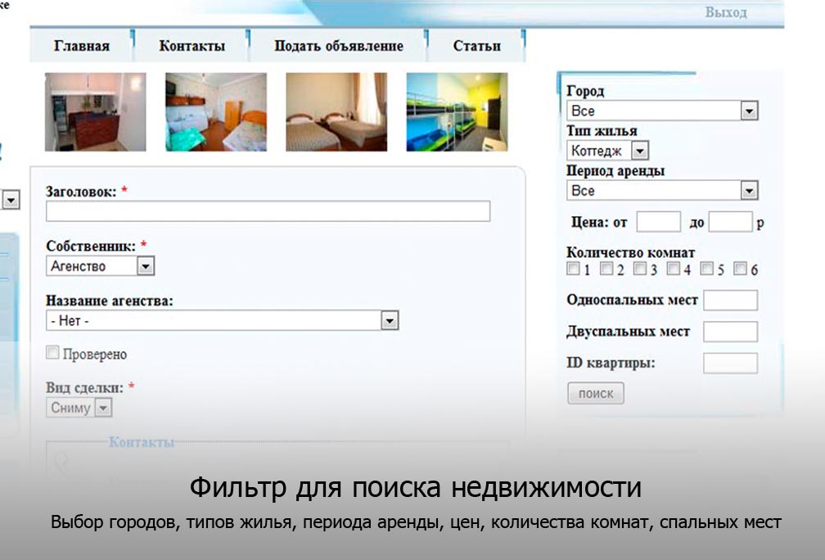Screen dimensions: 825x560
Task: Open the Статьи section
Action: pyautogui.click(x=476, y=46)
